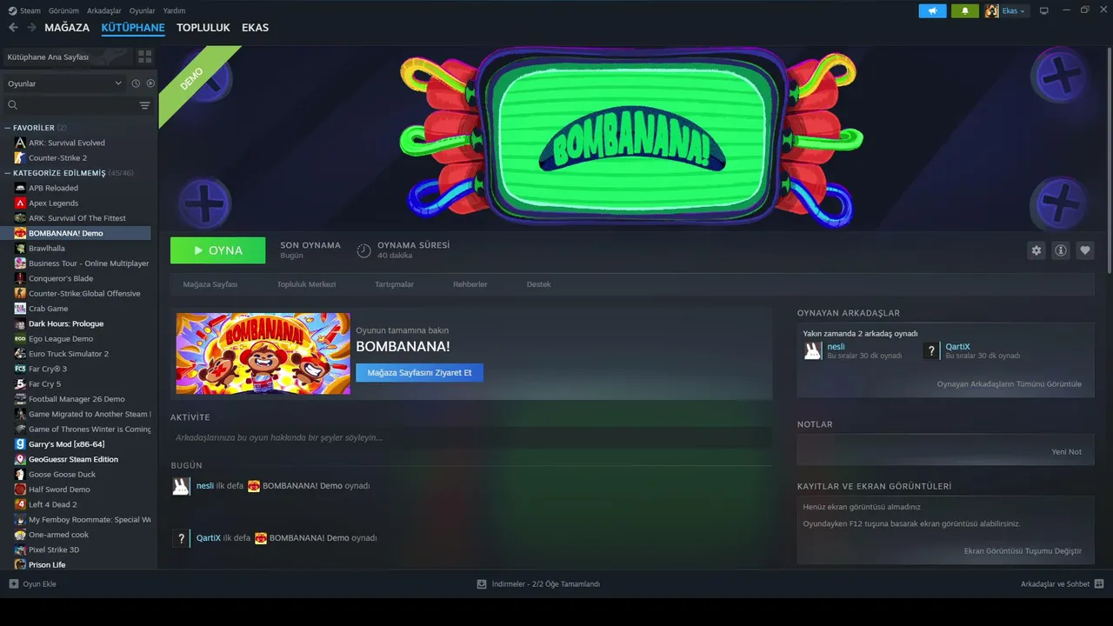The height and width of the screenshot is (626, 1113).
Task: Switch library to the grid collections view icon
Action: (144, 57)
